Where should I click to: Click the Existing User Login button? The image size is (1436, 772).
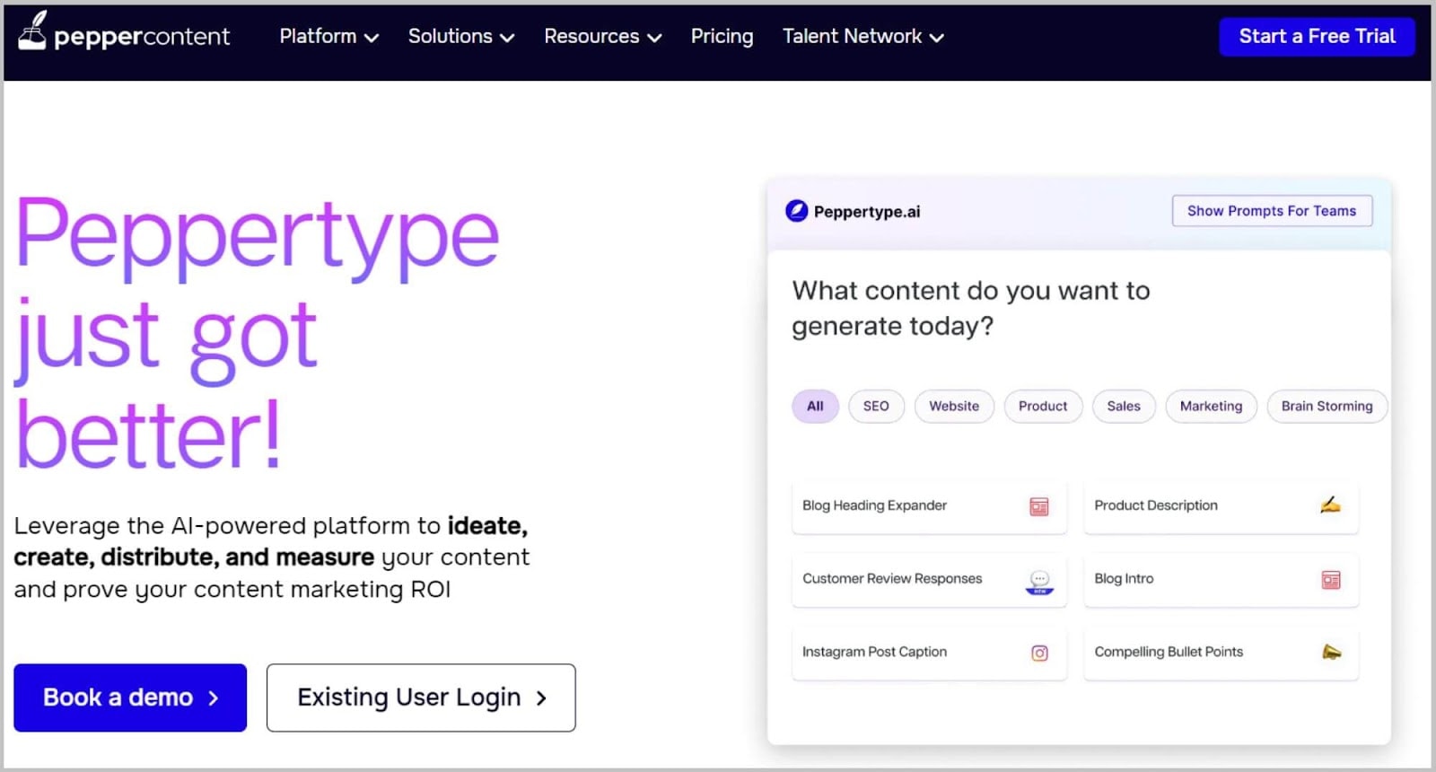pos(421,697)
